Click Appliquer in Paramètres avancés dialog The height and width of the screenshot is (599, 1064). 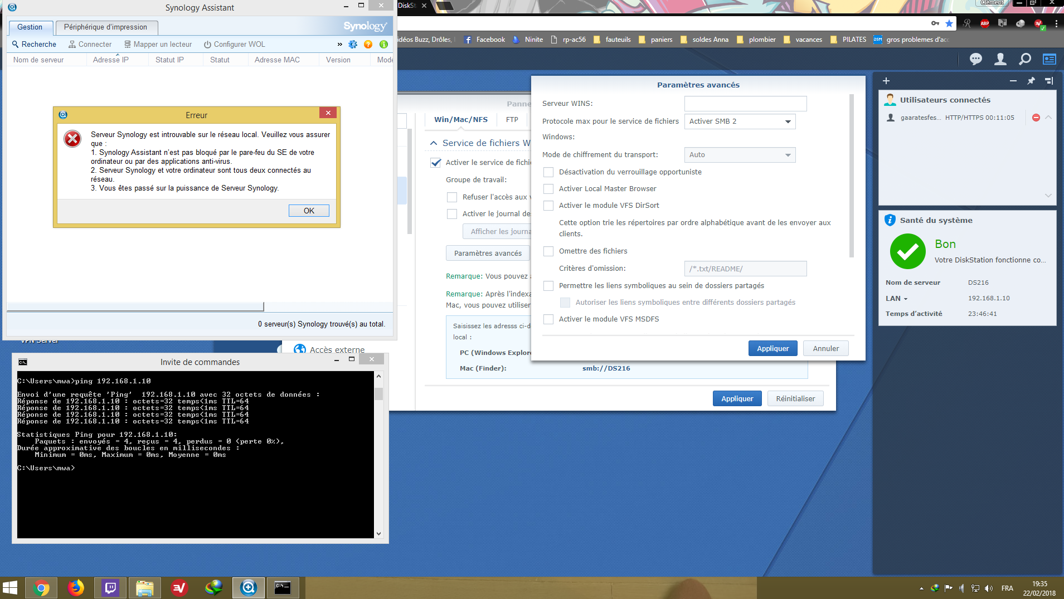[773, 348]
